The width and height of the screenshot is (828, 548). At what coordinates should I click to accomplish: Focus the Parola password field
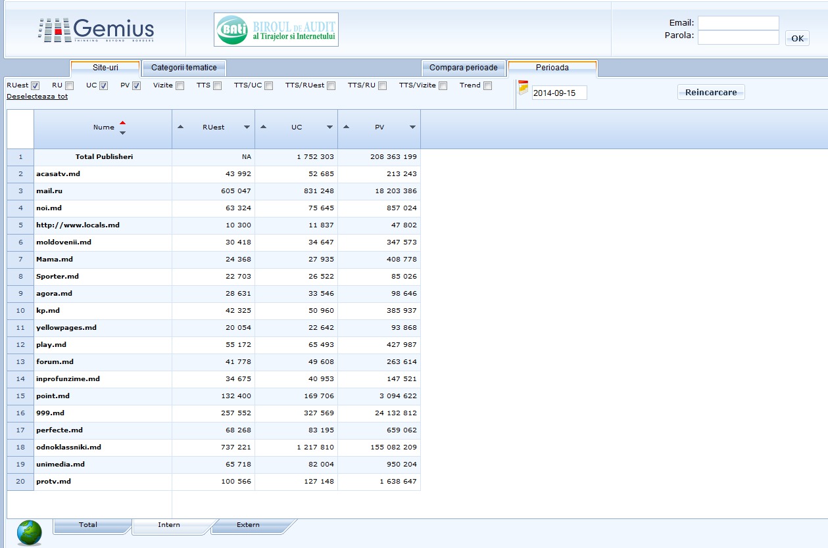[x=739, y=37]
